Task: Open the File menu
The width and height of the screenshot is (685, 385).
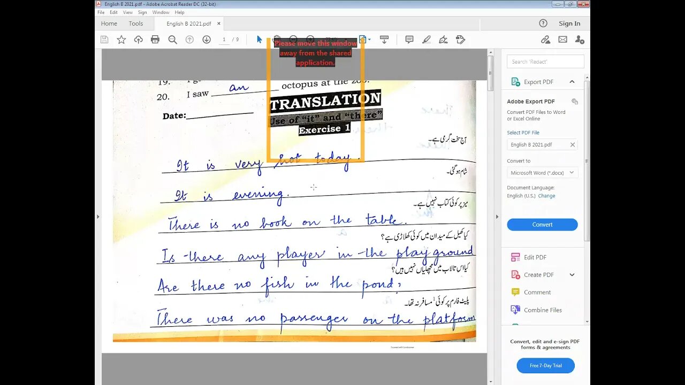Action: pyautogui.click(x=101, y=12)
